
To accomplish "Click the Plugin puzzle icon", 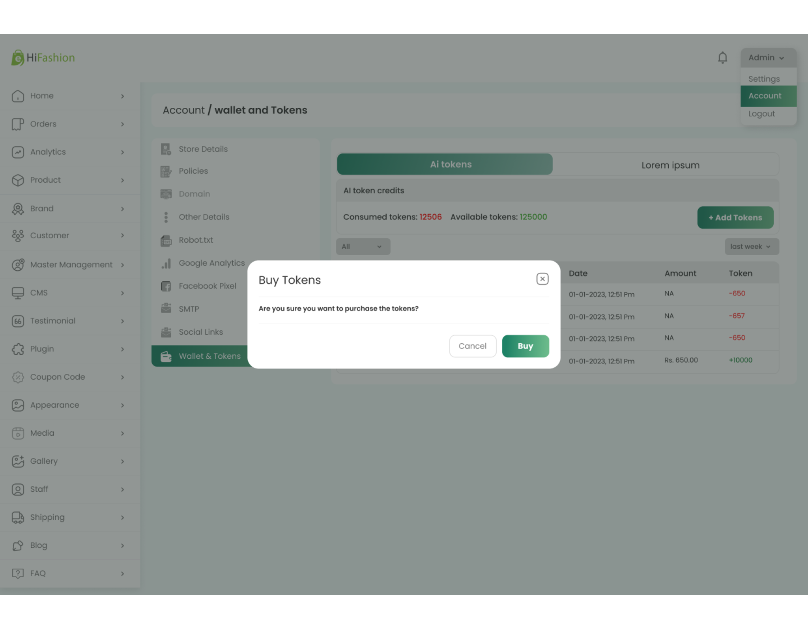I will pyautogui.click(x=18, y=349).
